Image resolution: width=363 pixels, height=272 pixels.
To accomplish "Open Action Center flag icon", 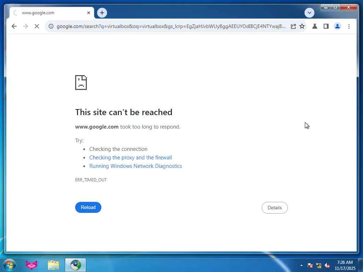I will (310, 265).
